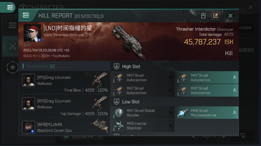
Task: Share the kill report externally
Action: pyautogui.click(x=215, y=16)
